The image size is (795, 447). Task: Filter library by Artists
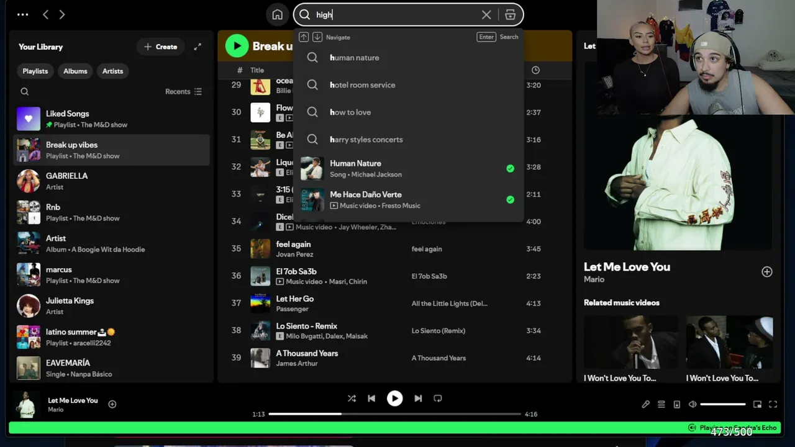point(112,71)
